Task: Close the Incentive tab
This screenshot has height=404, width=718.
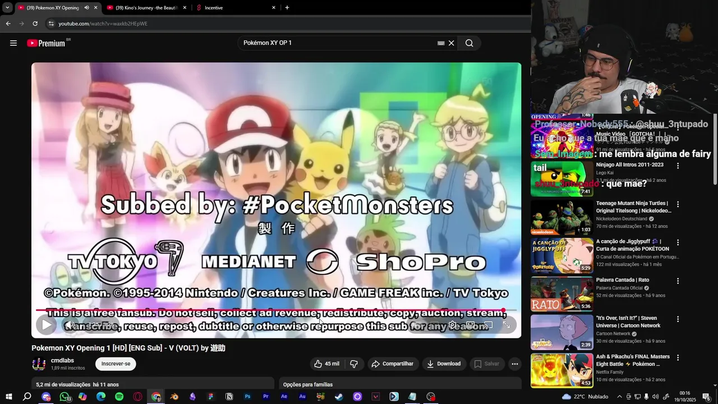Action: coord(274,8)
